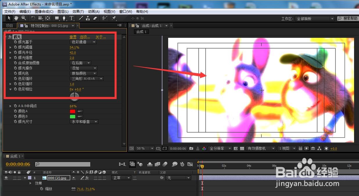The image size is (359, 196).
Task: Open the 有效摄像机 camera dropdown
Action: coord(261,148)
